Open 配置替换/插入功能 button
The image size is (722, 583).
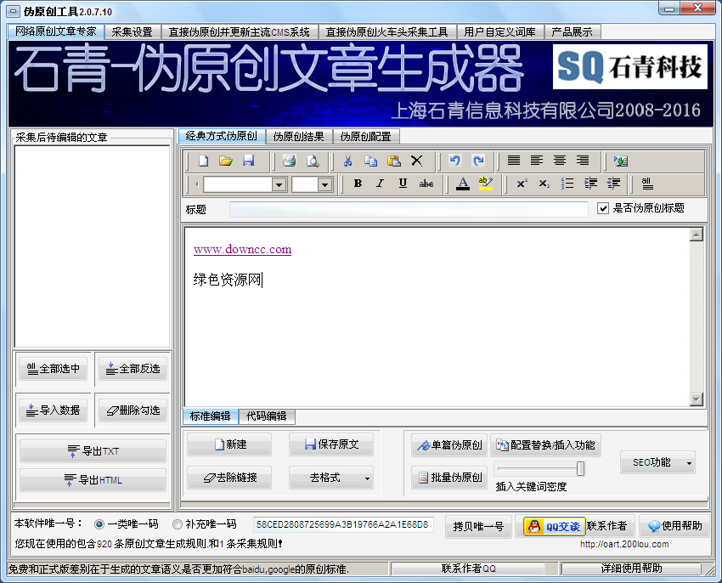click(x=545, y=445)
